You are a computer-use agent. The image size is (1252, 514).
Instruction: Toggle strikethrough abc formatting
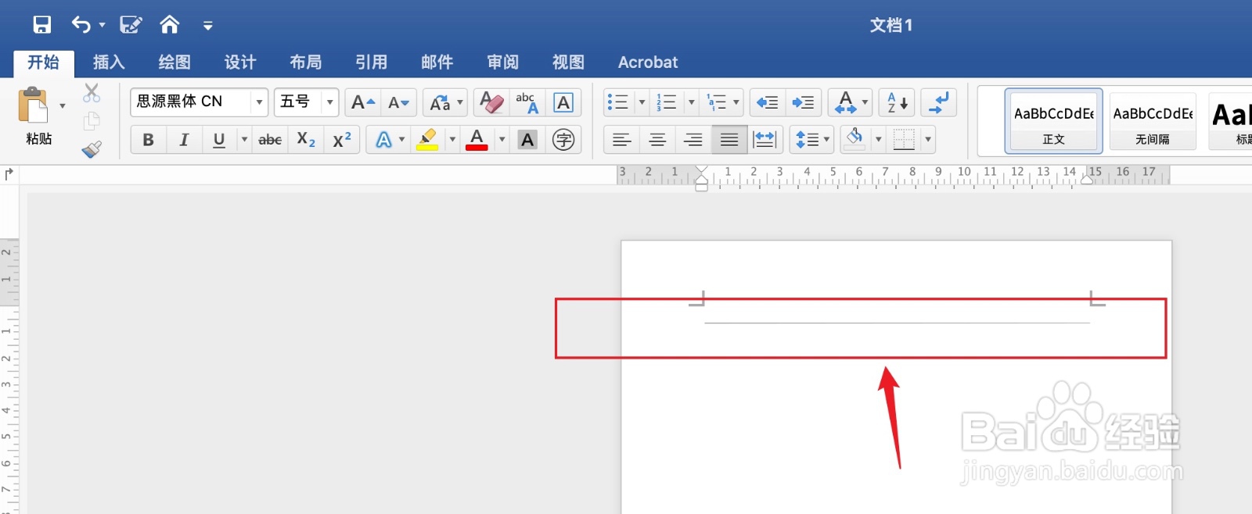click(x=270, y=140)
